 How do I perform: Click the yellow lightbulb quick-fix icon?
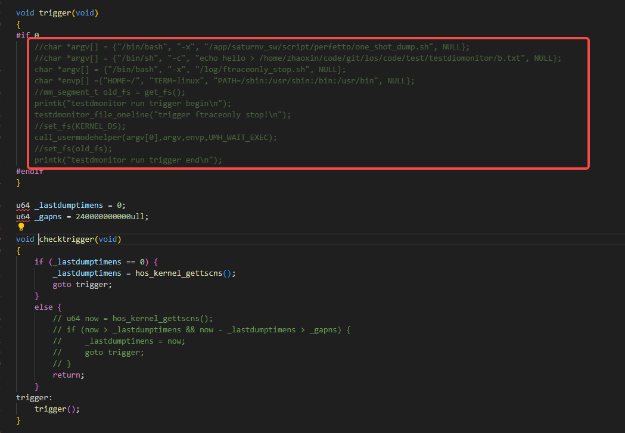tap(21, 227)
